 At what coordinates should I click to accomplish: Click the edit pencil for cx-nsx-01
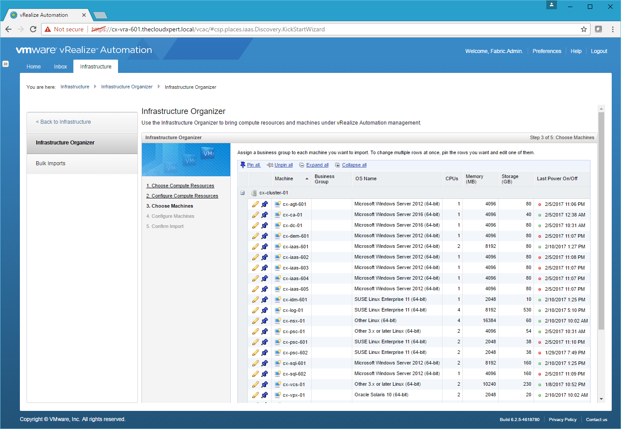coord(255,321)
